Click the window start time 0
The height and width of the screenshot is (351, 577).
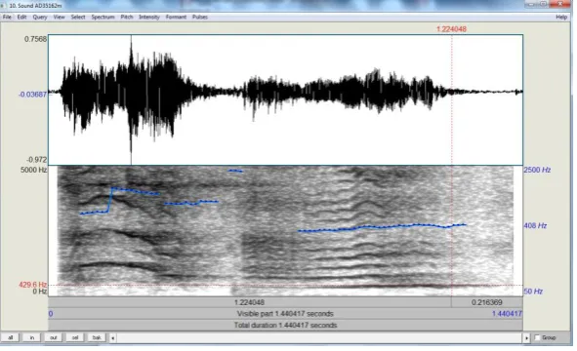[51, 314]
